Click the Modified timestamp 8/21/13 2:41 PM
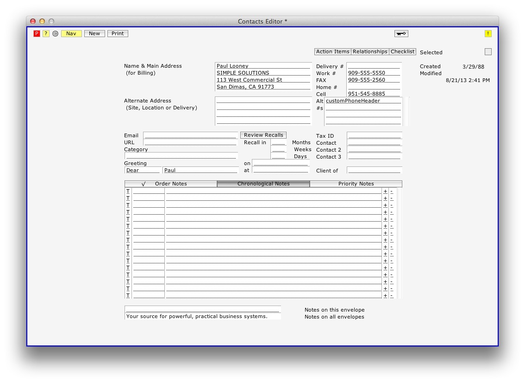 [468, 80]
